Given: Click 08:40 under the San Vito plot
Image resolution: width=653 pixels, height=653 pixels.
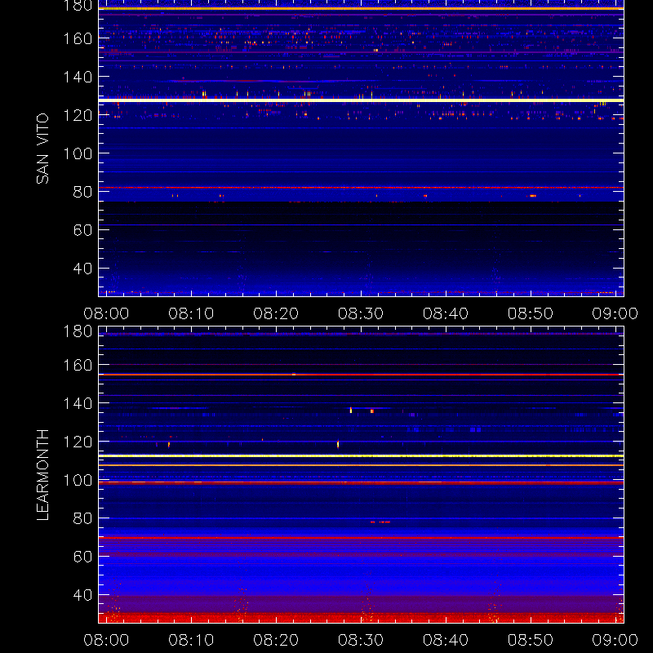Looking at the screenshot, I should [446, 313].
